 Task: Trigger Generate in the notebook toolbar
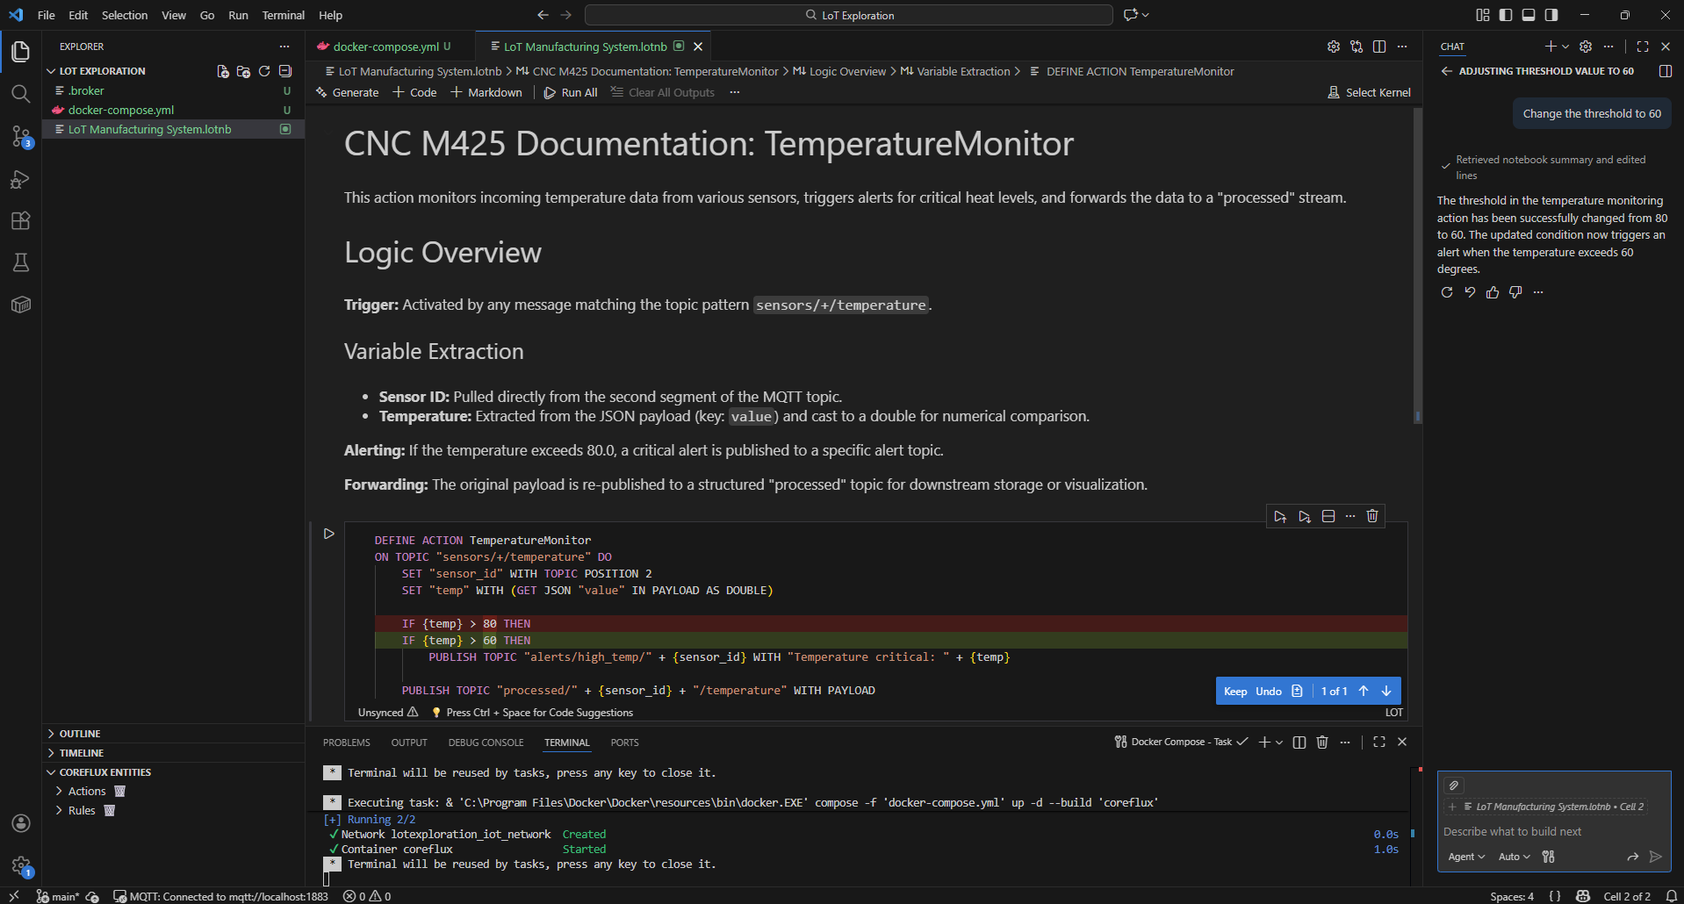347,92
